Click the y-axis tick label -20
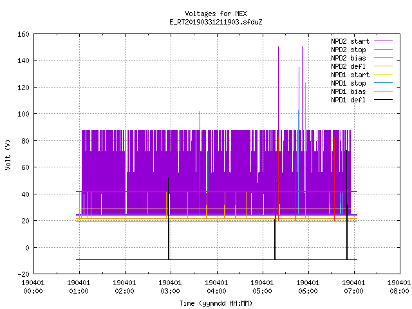This screenshot has height=309, width=412. 23,274
